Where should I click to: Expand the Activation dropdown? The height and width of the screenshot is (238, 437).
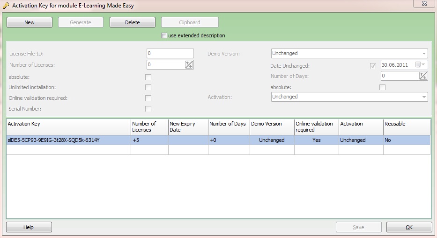point(424,97)
